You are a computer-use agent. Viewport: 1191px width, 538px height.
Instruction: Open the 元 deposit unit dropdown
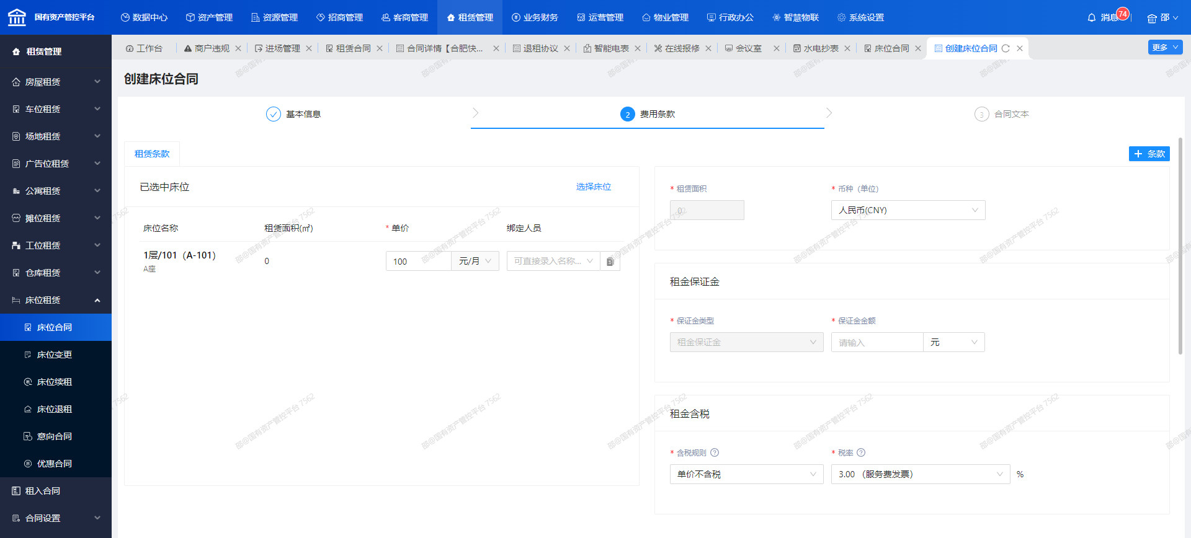[x=954, y=342]
